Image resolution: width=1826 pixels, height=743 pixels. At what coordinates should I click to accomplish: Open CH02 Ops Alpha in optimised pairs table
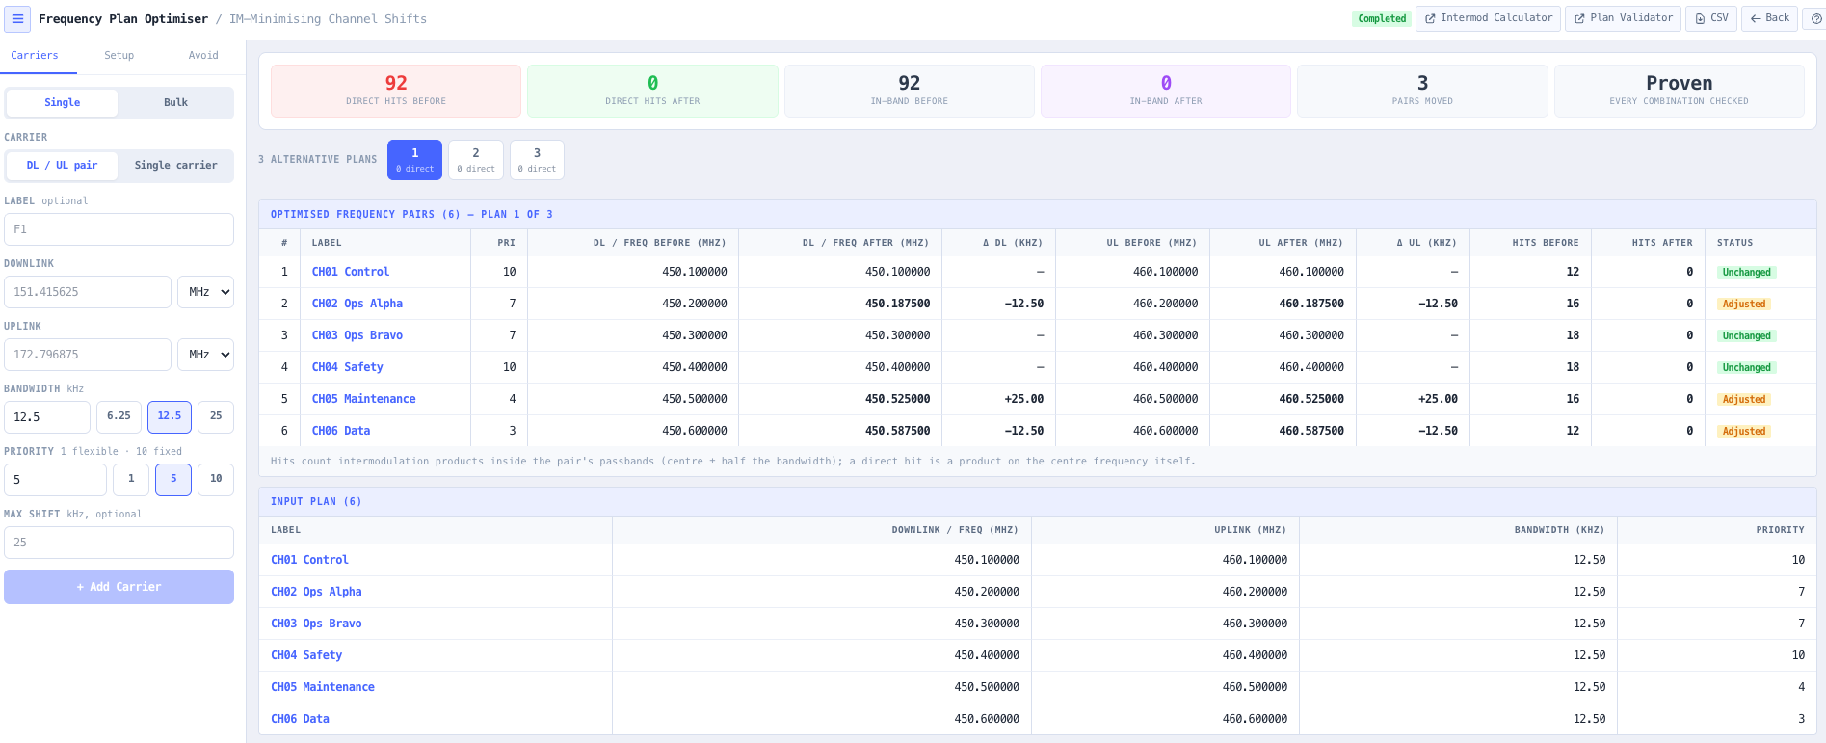tap(357, 305)
